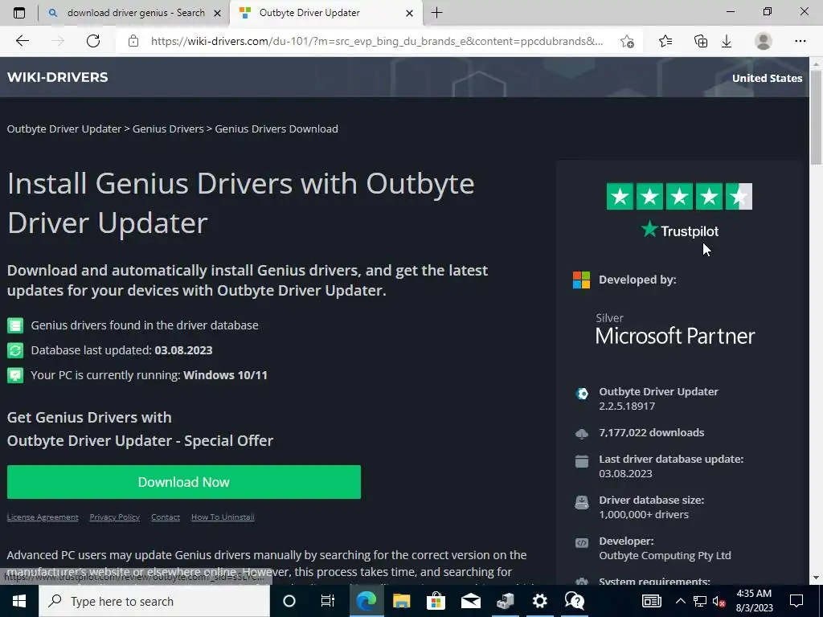Screen dimensions: 823x617
Task: Click the 1,000,000+ drivers text
Action: click(x=644, y=515)
